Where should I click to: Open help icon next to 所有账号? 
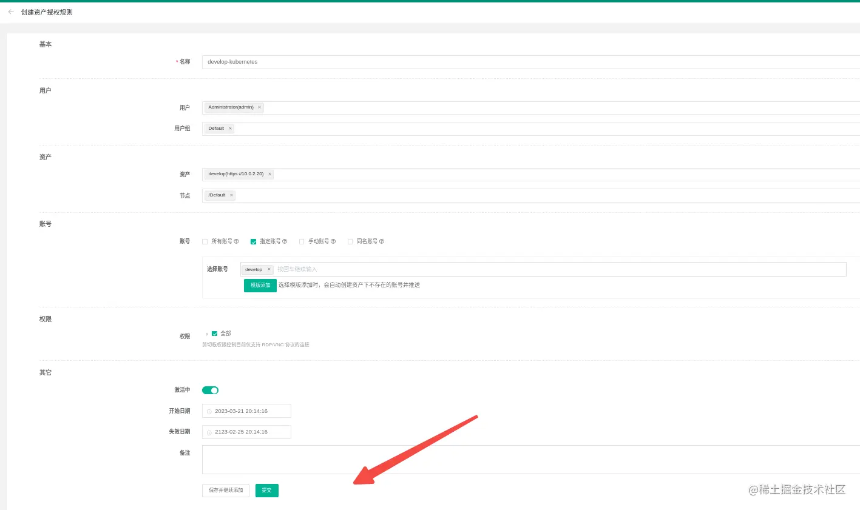[236, 241]
